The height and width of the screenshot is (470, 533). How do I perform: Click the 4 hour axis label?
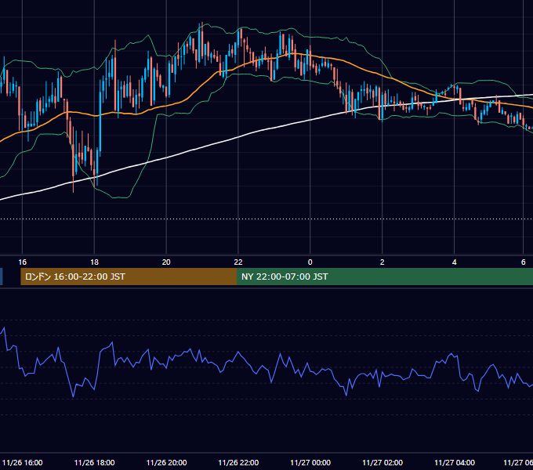click(x=454, y=262)
